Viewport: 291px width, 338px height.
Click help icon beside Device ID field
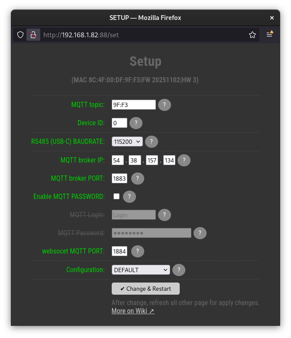[136, 123]
